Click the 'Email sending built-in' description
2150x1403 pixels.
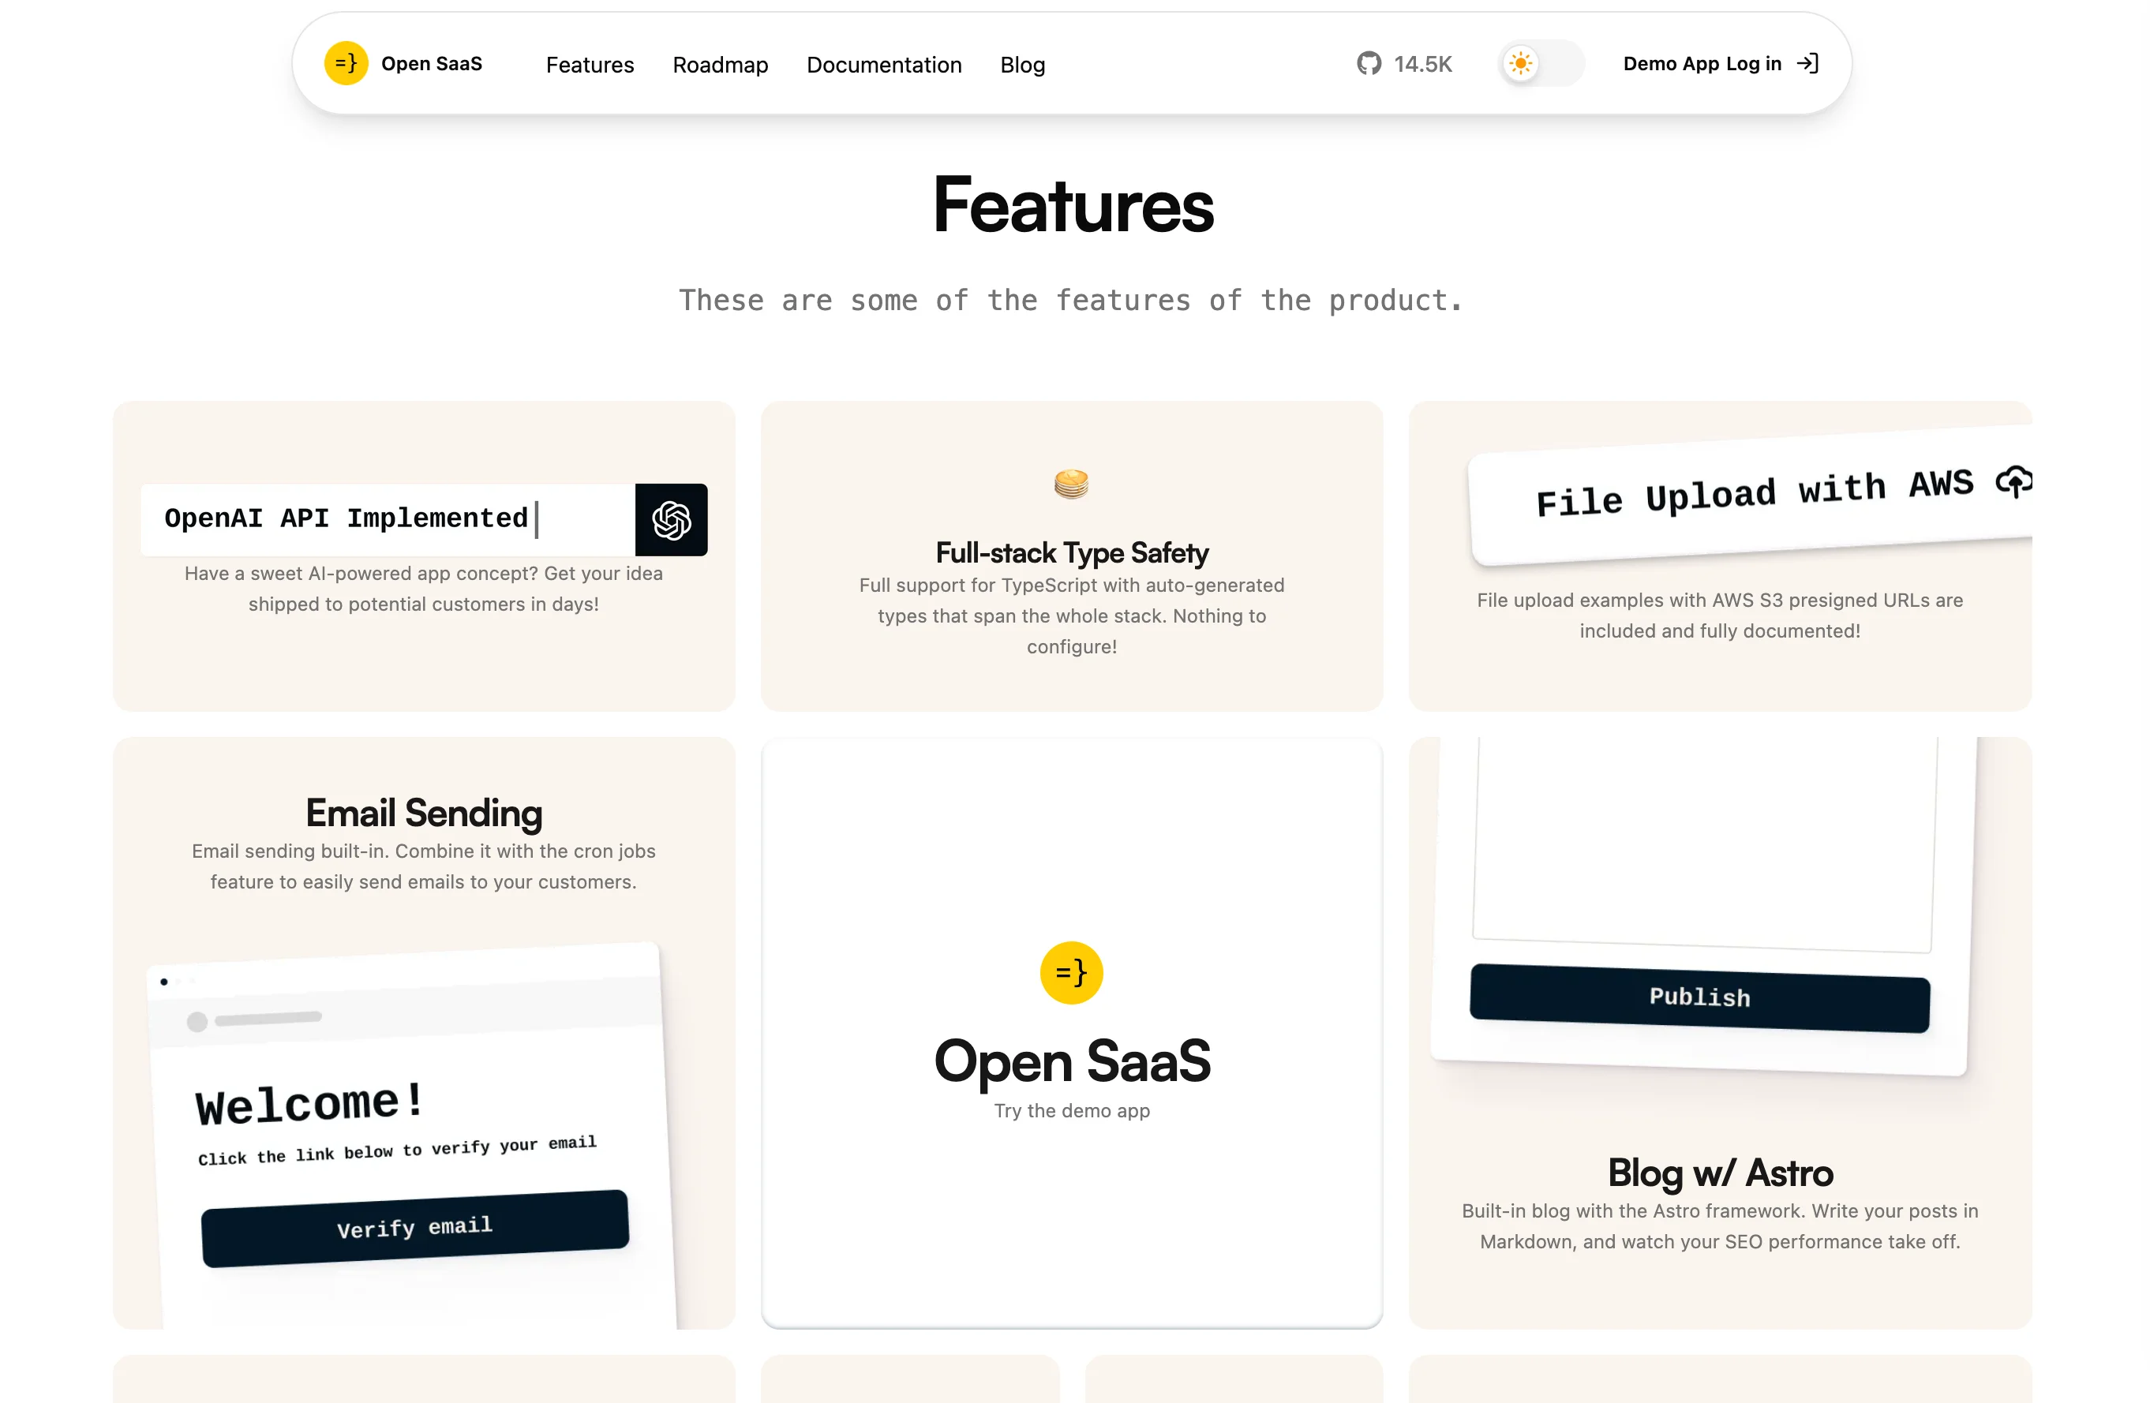click(x=424, y=866)
